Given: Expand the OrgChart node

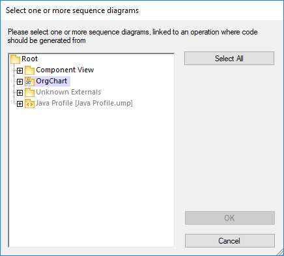Looking at the screenshot, I should point(20,81).
